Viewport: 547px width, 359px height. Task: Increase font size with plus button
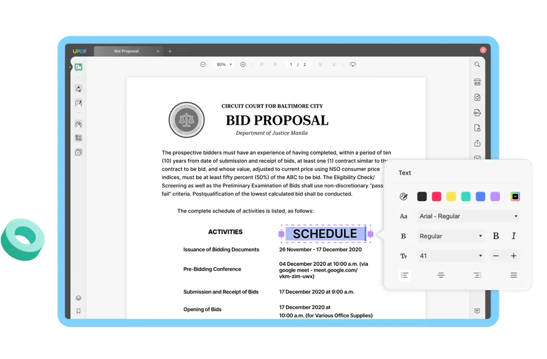514,256
